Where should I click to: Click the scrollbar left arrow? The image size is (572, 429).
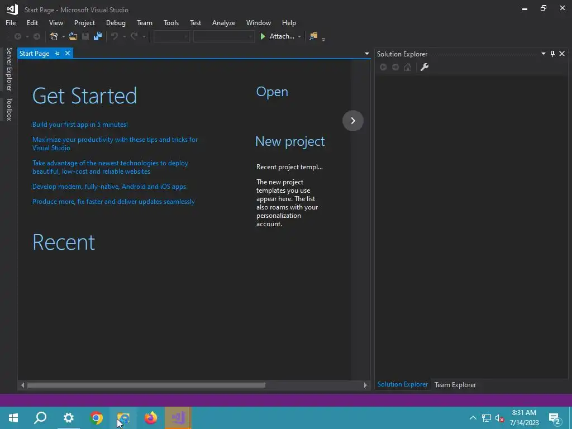tap(22, 385)
